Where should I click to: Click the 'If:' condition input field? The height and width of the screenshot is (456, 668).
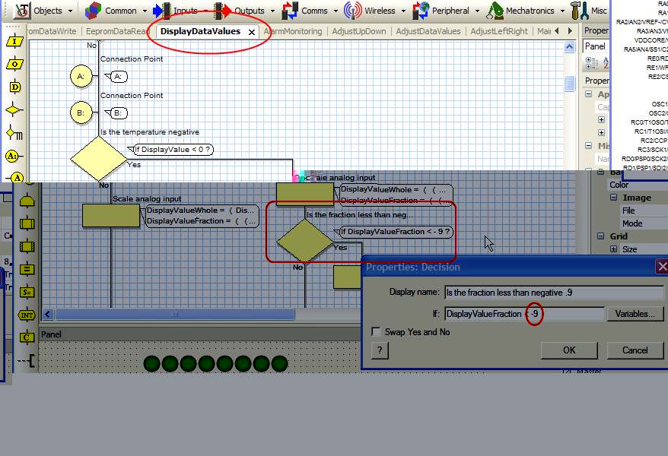(525, 314)
